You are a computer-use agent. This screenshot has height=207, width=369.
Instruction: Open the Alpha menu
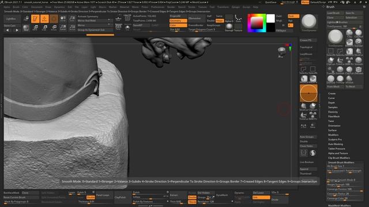(x=6, y=7)
